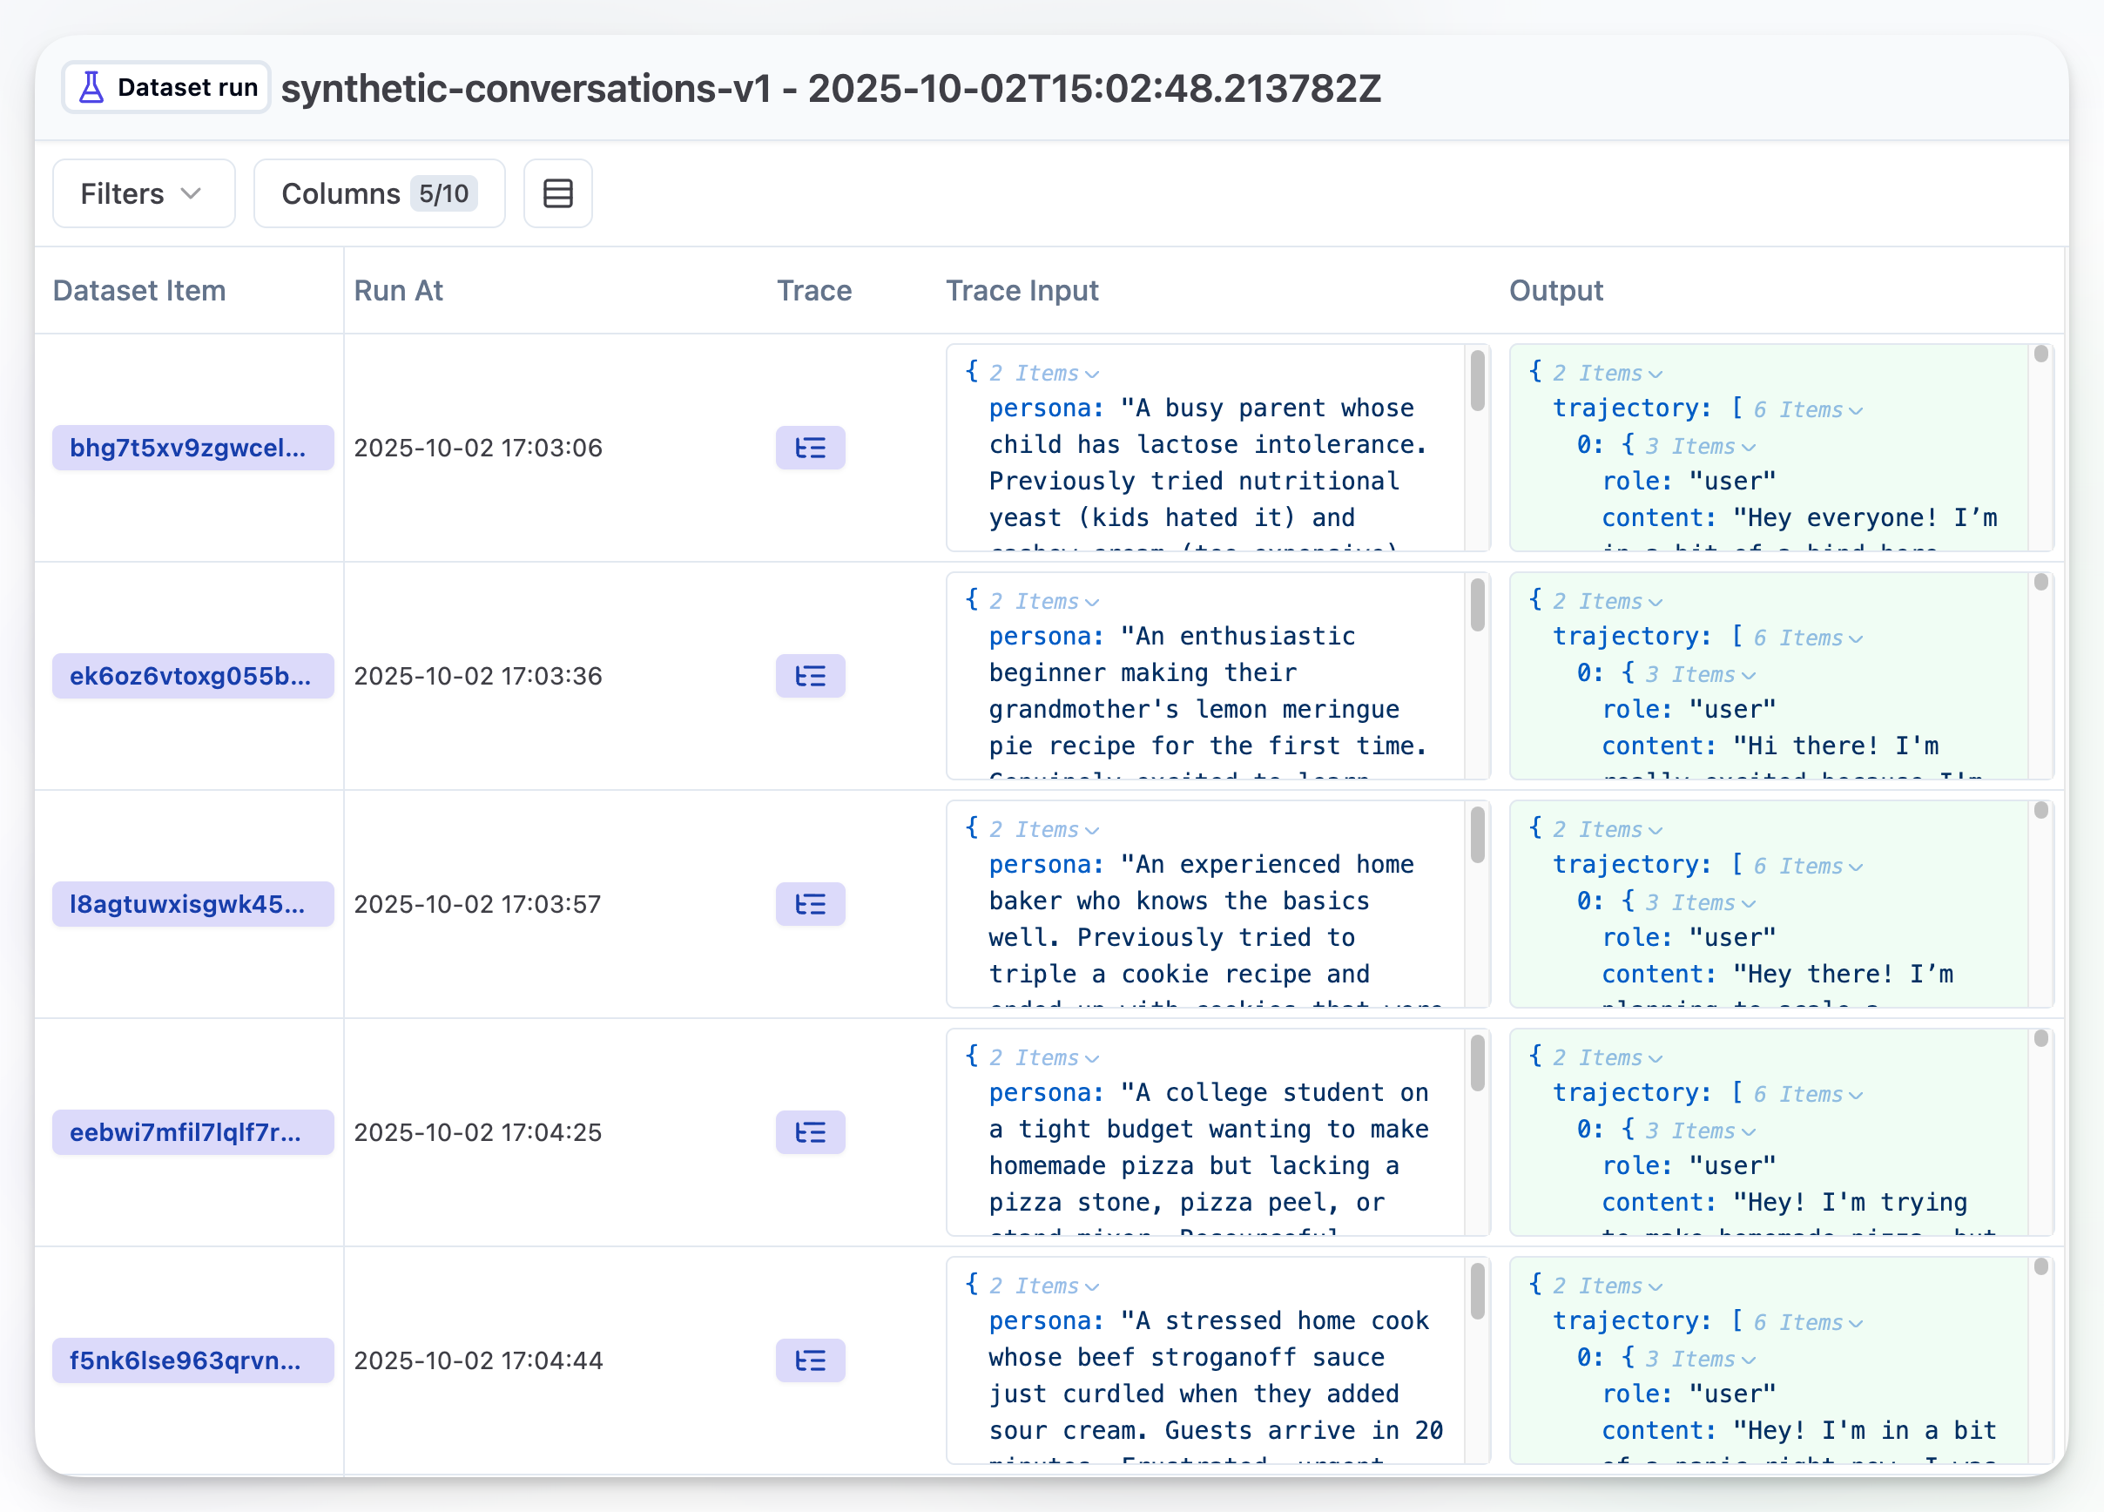Open the trace for the lactose intolerance row

point(810,448)
